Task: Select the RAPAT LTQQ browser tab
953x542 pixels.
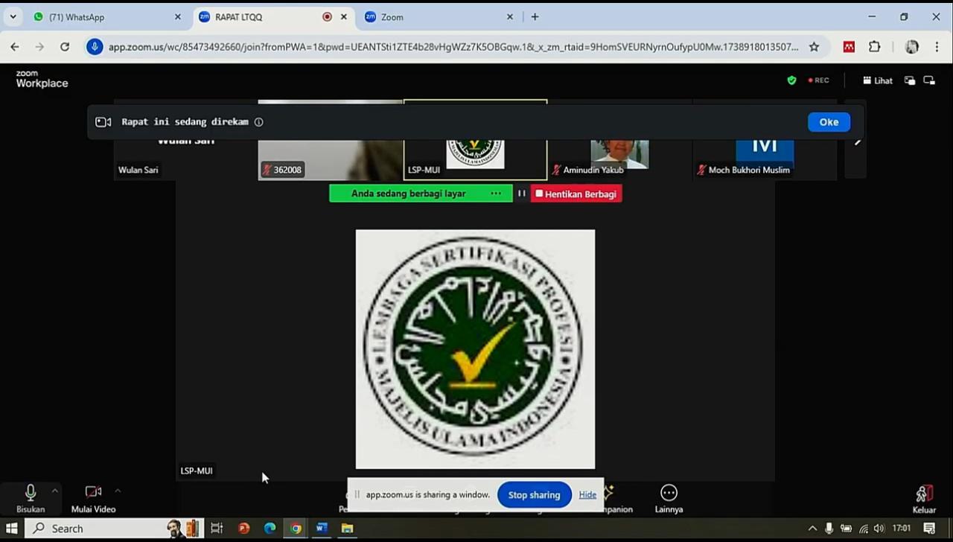Action: click(272, 17)
